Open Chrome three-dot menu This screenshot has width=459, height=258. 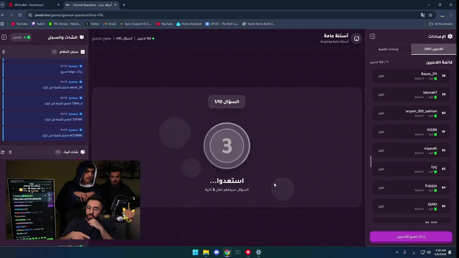451,15
